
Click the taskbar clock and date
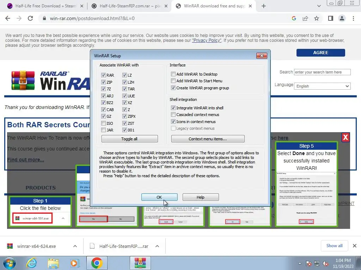click(x=343, y=263)
